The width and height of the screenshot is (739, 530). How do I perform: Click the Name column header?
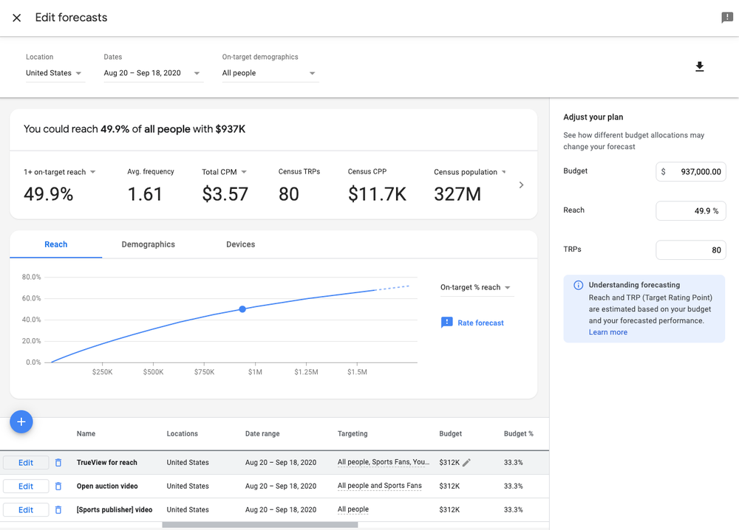(x=86, y=433)
